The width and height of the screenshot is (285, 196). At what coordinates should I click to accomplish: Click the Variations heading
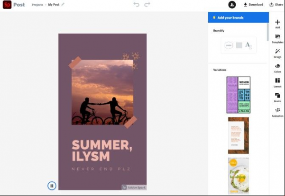click(220, 70)
